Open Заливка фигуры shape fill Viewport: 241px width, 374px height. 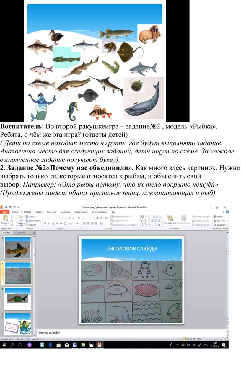201,216
